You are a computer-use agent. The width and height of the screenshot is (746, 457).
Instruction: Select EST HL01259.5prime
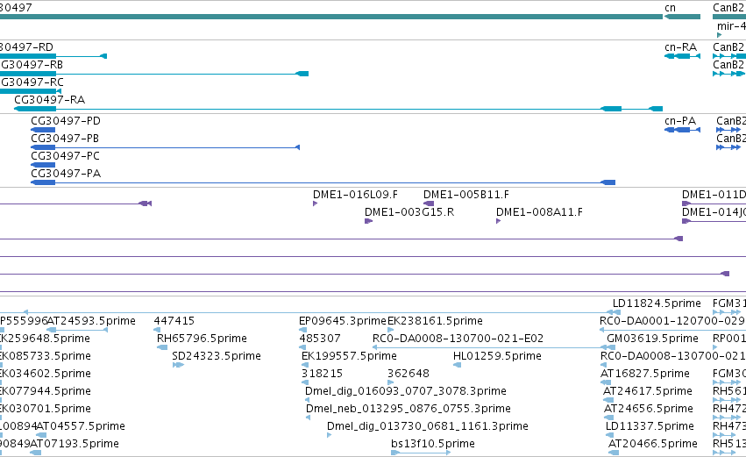tap(457, 365)
